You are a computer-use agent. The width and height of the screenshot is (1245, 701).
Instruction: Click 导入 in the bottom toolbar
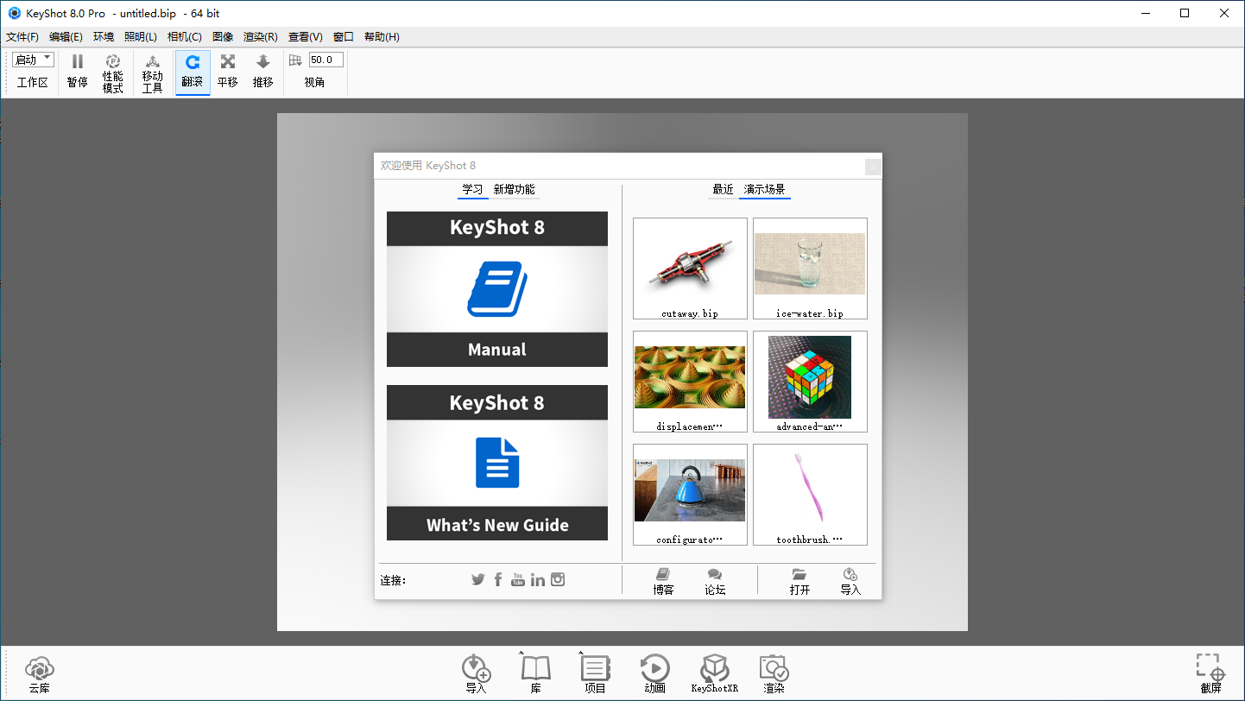[476, 674]
